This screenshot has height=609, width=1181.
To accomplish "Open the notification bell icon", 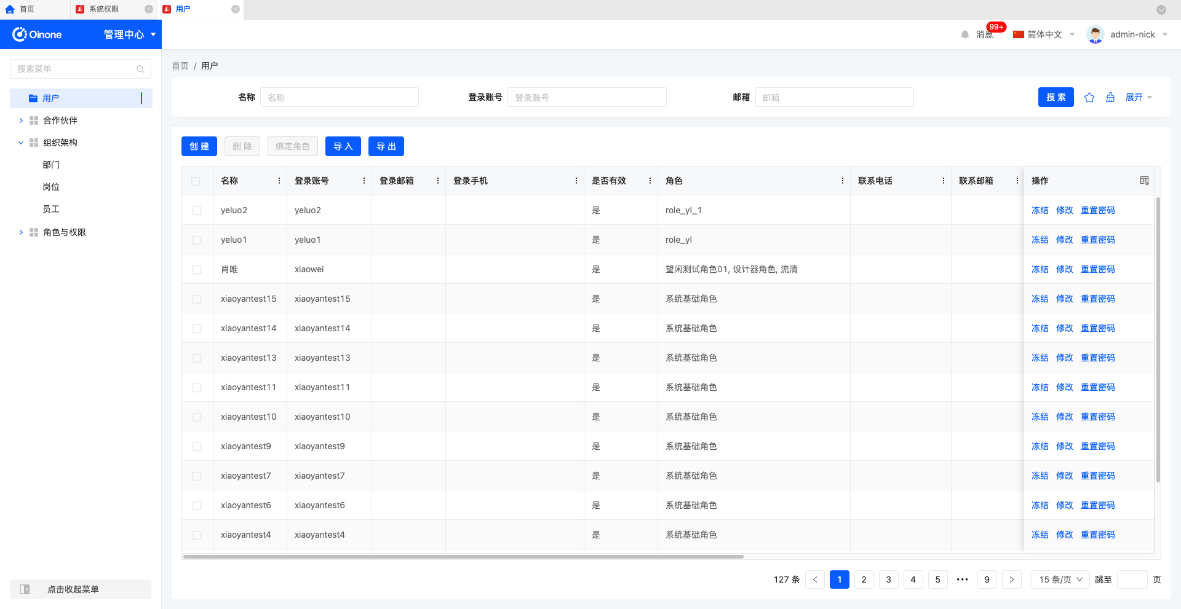I will pos(965,34).
